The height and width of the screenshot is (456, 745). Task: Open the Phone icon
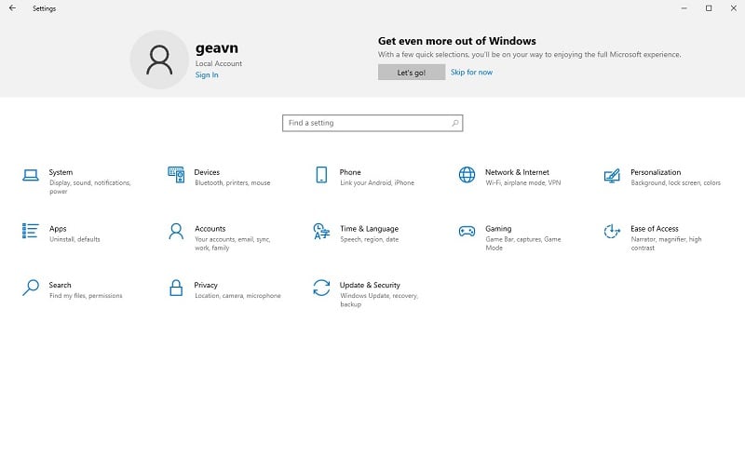[321, 175]
